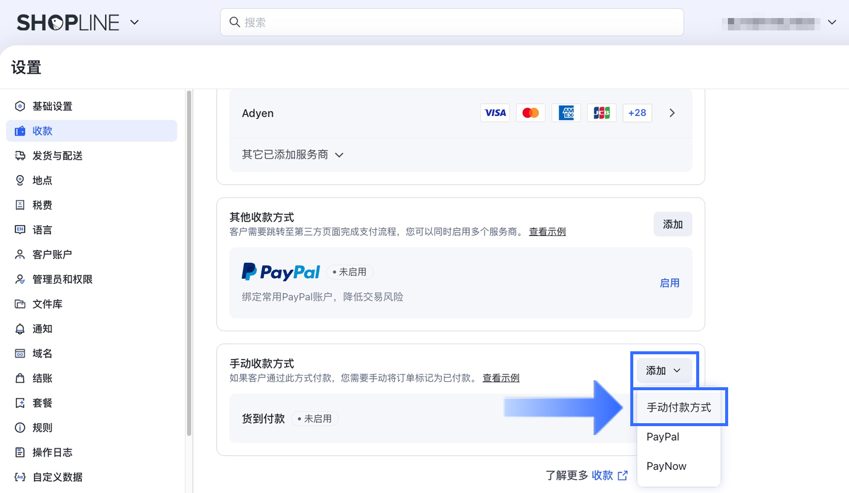Screen dimensions: 849x493
Task: Open the 收款 learn more link
Action: [602, 476]
